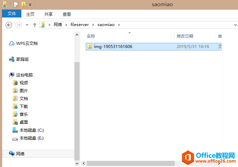
Task: Click the Back navigation arrow
Action: click(9, 25)
